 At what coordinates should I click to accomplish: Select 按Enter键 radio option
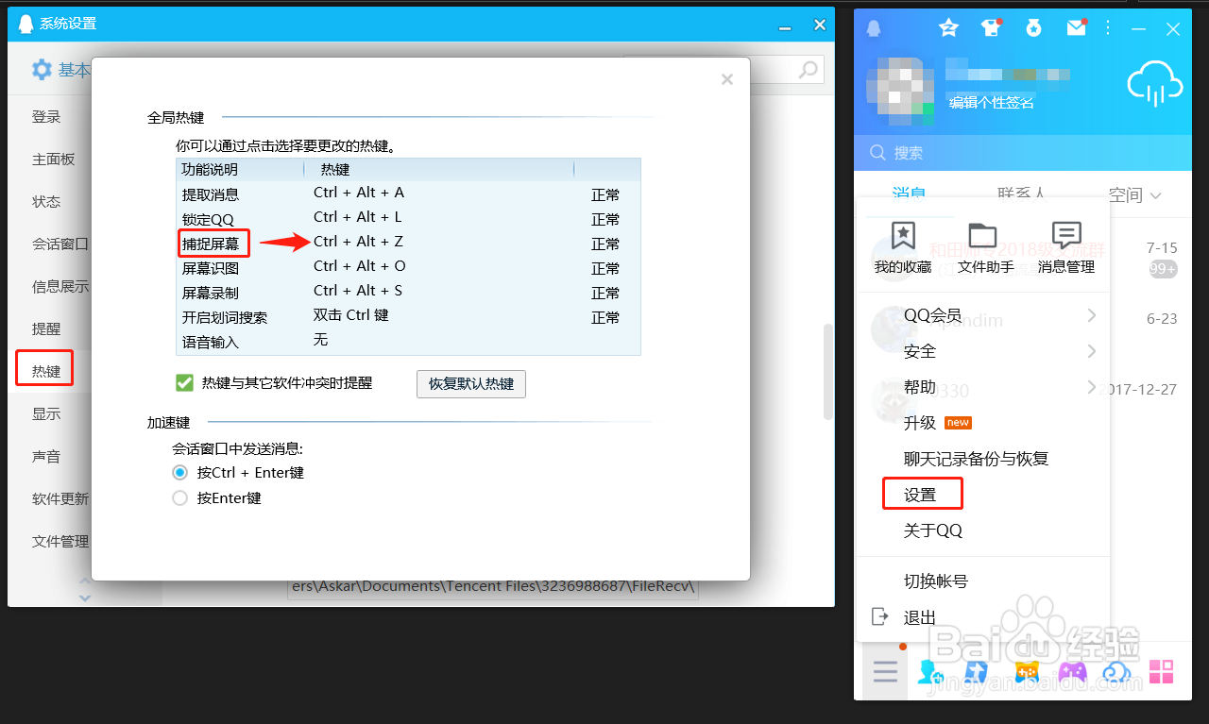pyautogui.click(x=180, y=497)
